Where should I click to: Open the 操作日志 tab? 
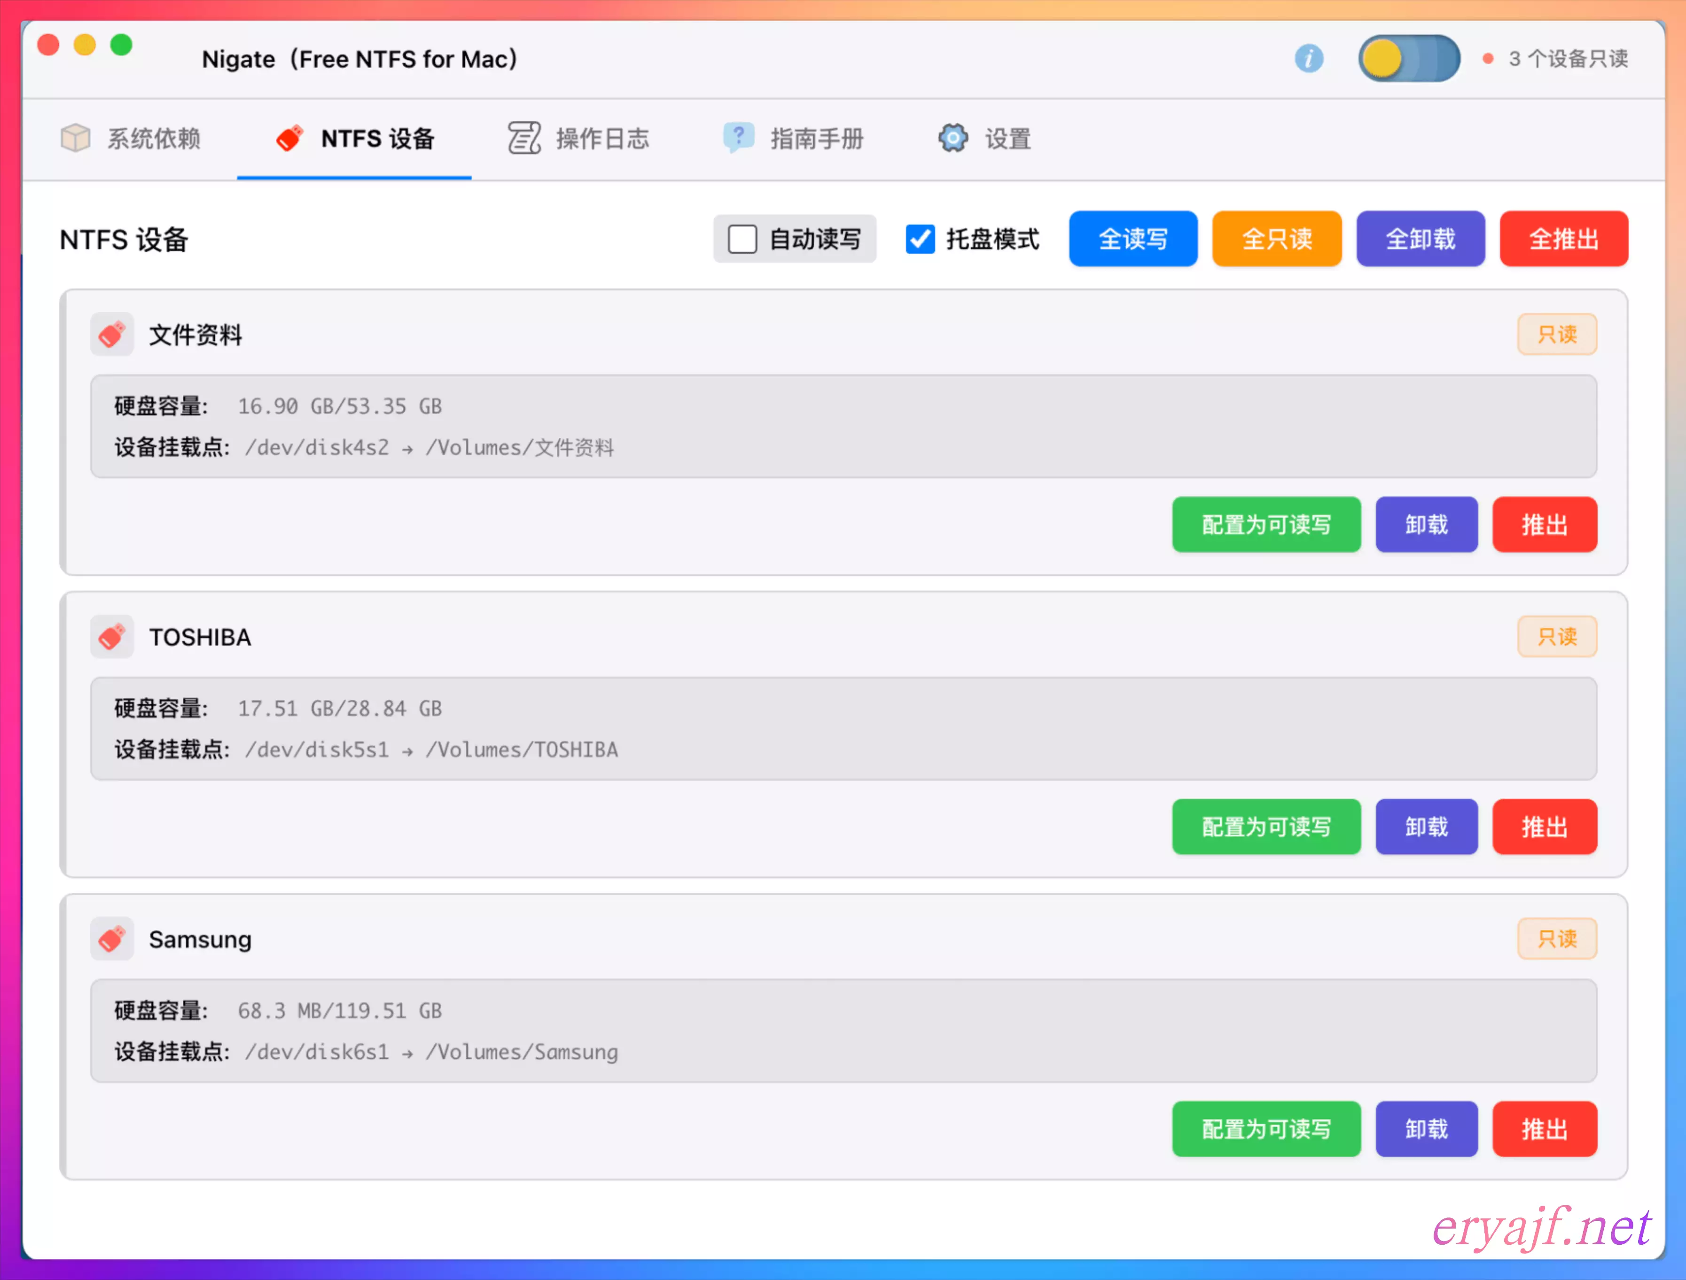(x=579, y=139)
